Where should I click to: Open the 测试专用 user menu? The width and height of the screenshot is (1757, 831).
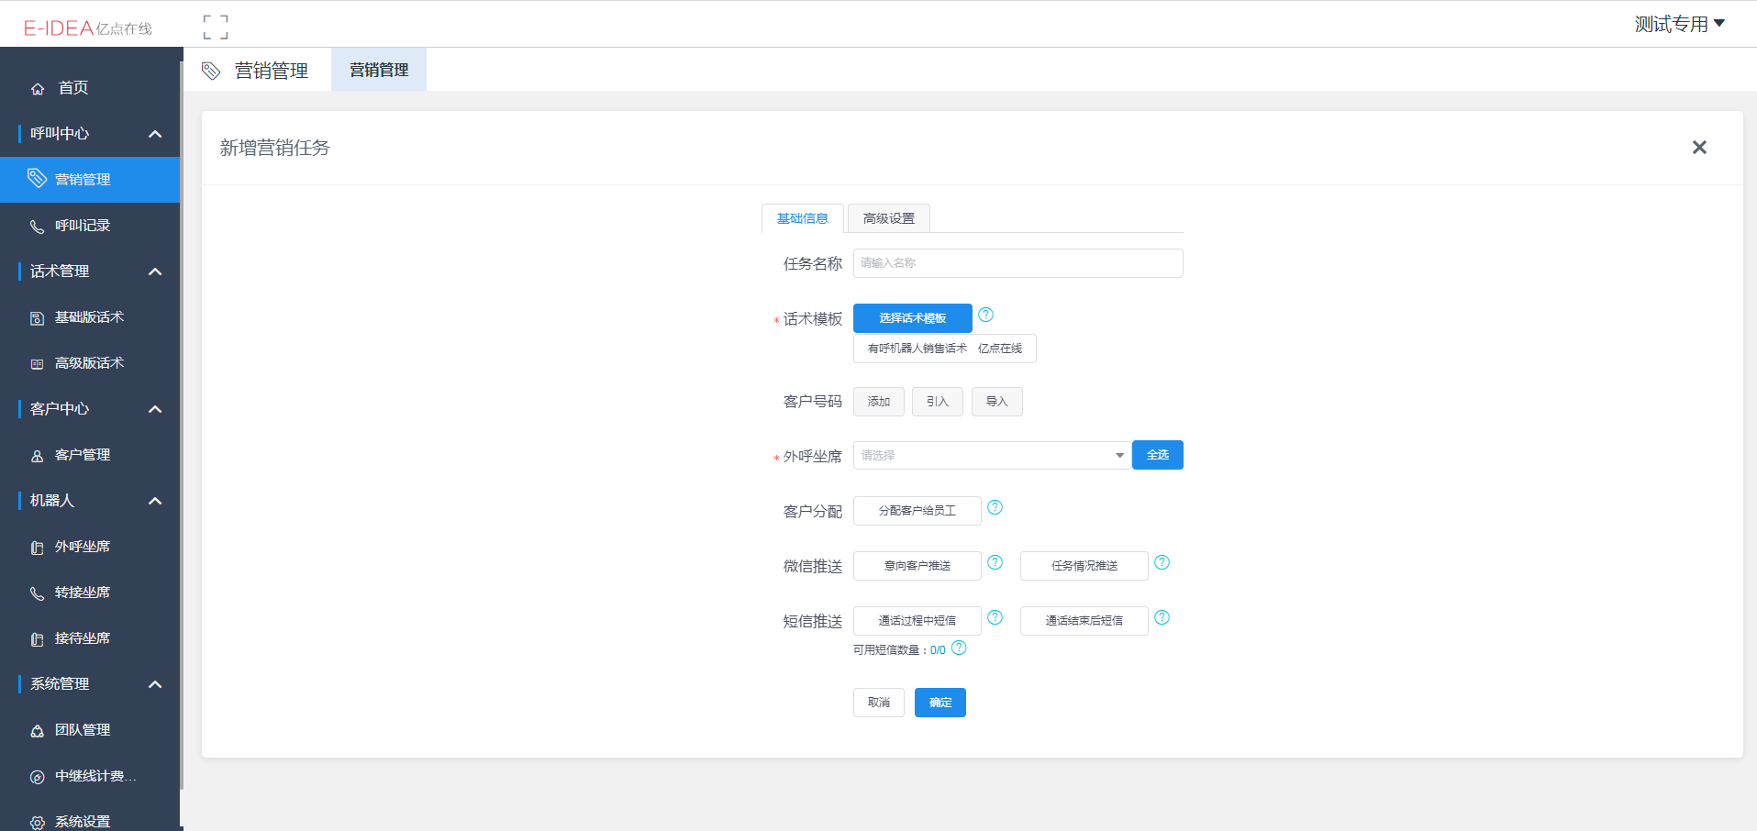(x=1679, y=24)
